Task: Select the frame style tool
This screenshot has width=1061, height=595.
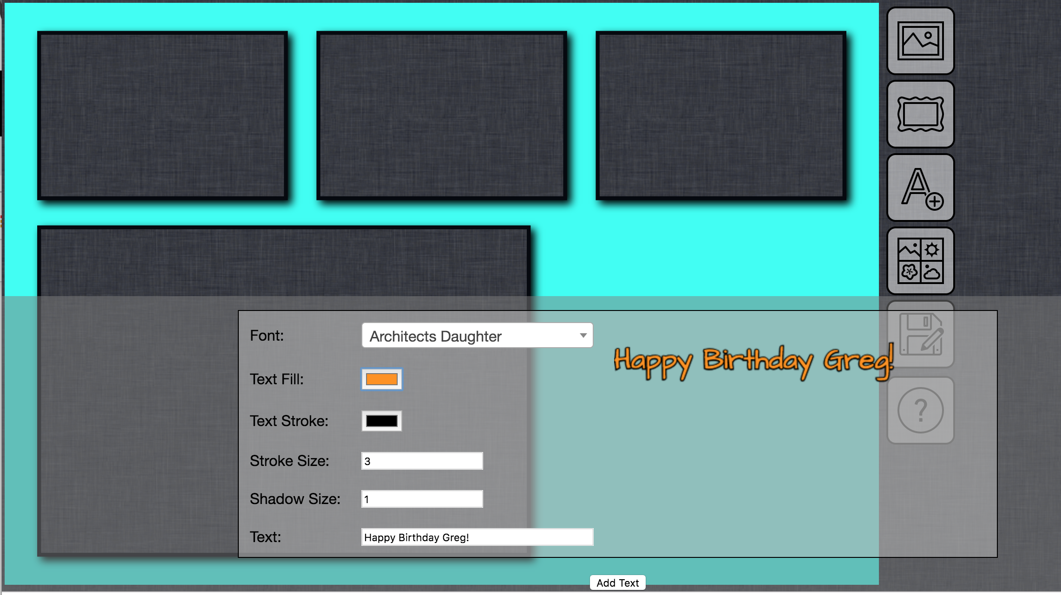Action: tap(920, 115)
